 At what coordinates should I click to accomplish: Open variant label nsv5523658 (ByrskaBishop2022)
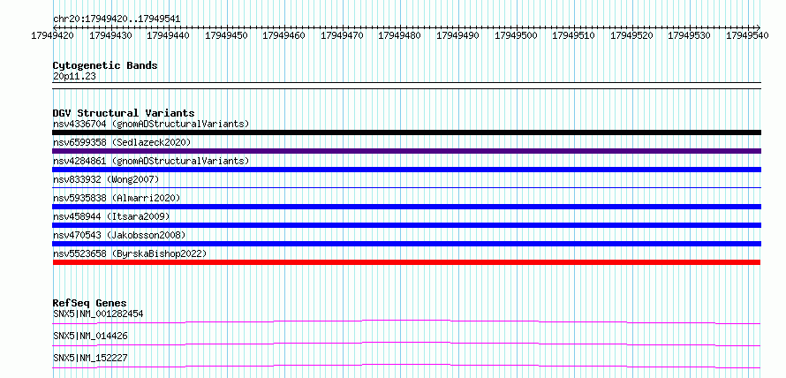point(130,253)
